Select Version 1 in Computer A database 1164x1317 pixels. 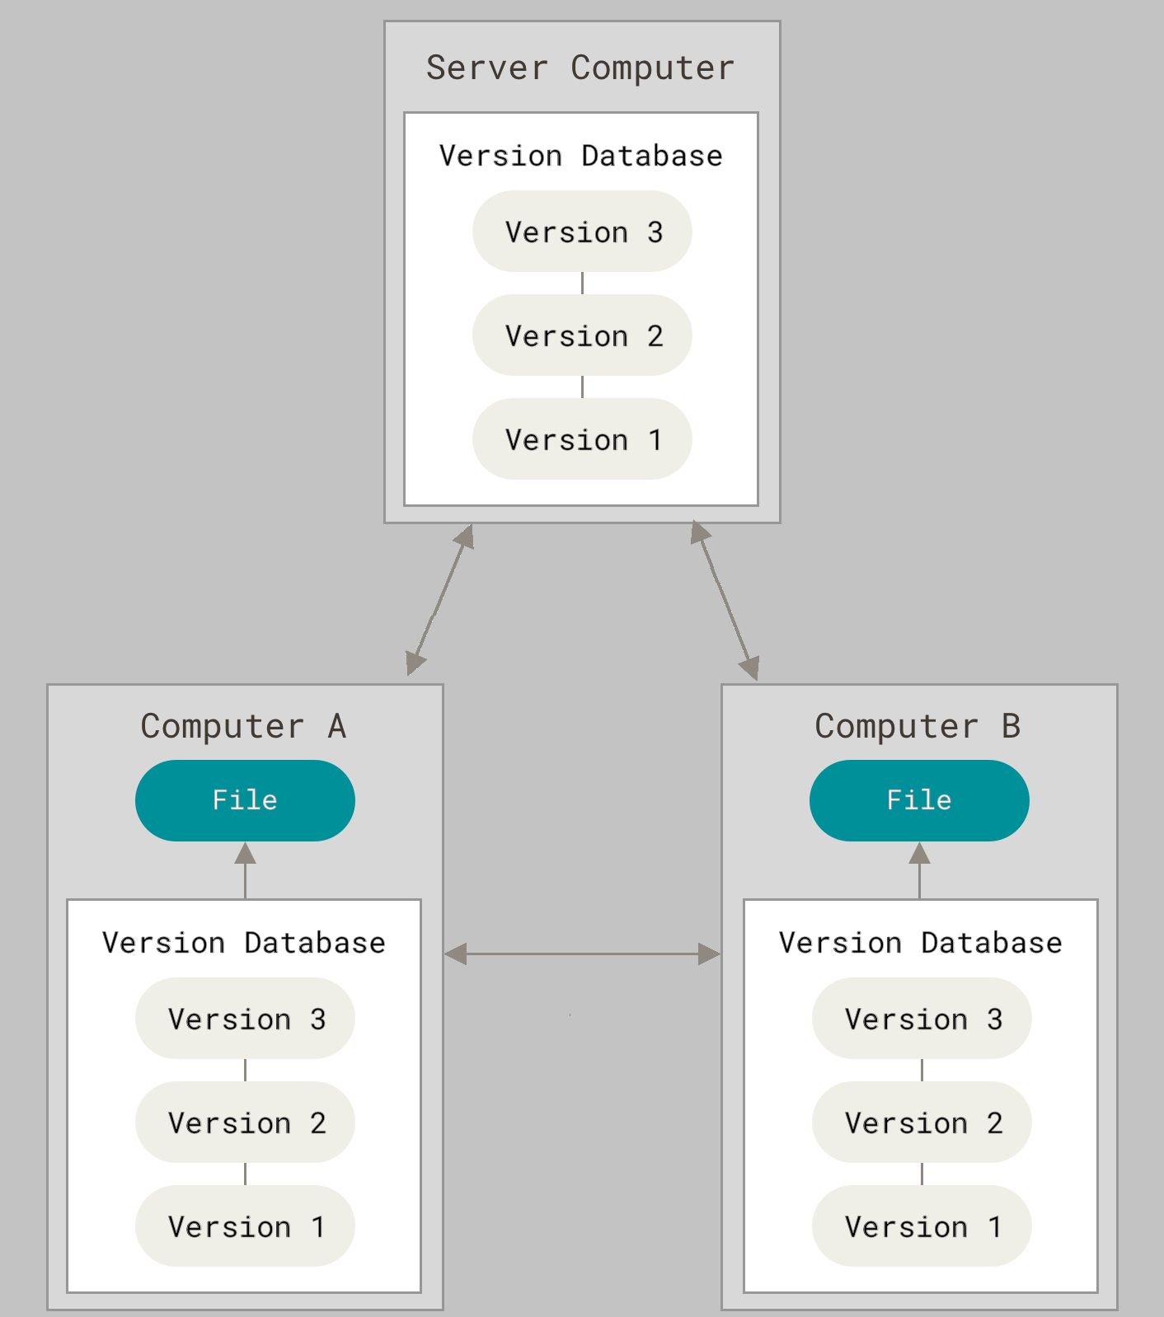245,1226
